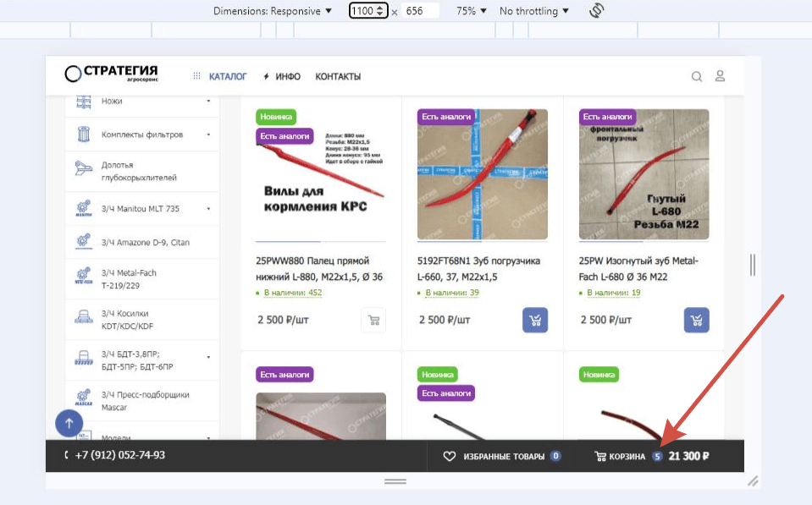The height and width of the screenshot is (505, 812).
Task: Click the Пресс-подборщики Mascar icon
Action: (x=83, y=398)
